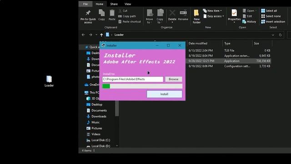Switch to the Home tab
Viewport: 291px width, 164px height.
pyautogui.click(x=100, y=4)
